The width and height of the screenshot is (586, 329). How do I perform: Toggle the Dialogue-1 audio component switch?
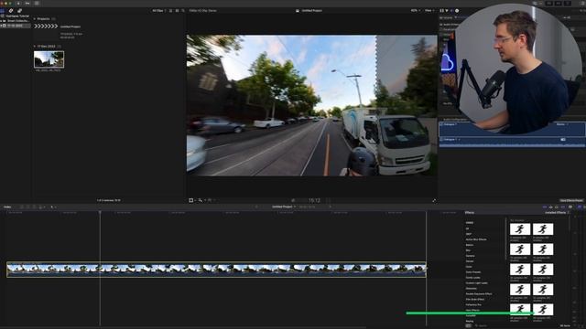click(x=563, y=140)
